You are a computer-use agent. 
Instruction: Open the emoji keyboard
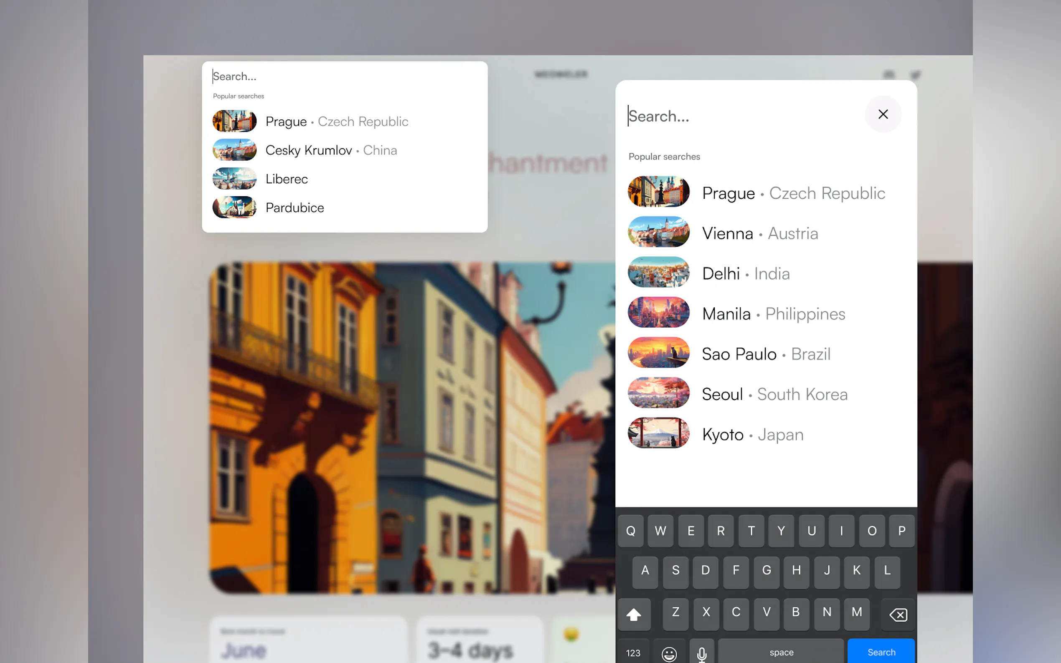(x=668, y=653)
